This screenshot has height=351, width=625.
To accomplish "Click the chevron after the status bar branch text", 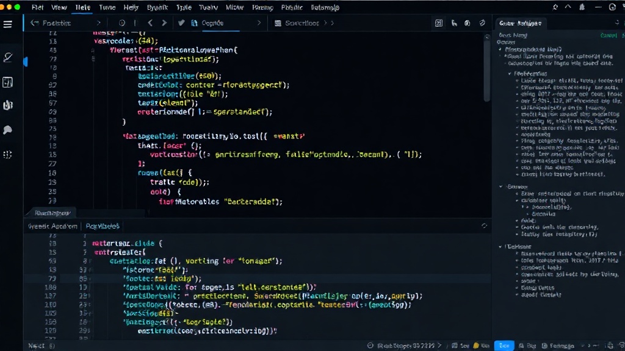I will (439, 346).
